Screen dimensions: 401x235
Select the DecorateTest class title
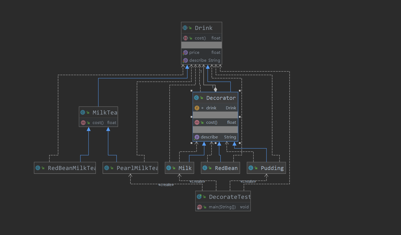click(230, 197)
